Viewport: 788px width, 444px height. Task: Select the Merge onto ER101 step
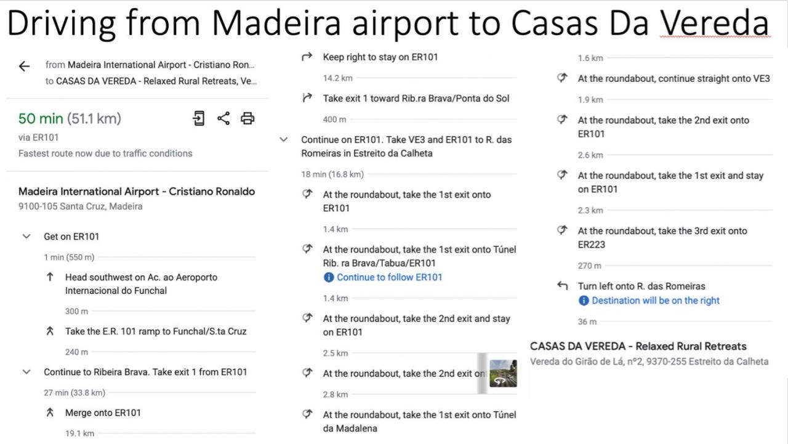pyautogui.click(x=103, y=413)
